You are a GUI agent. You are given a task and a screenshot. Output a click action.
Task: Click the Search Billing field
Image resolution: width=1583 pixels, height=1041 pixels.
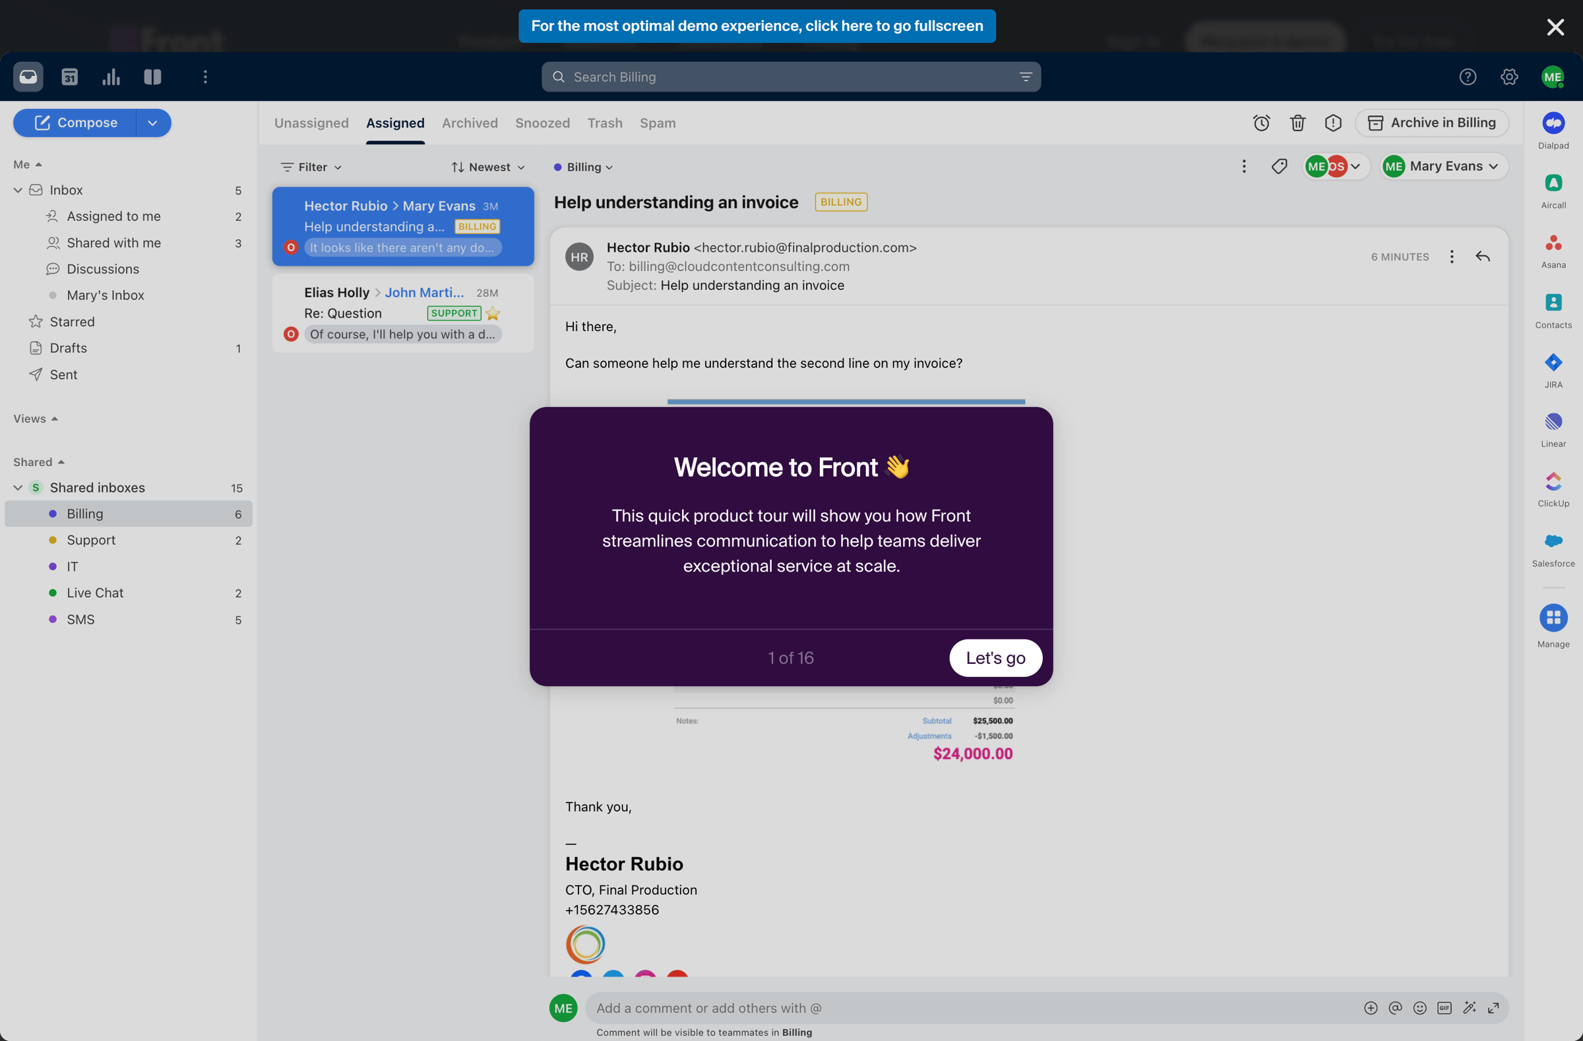pyautogui.click(x=791, y=77)
